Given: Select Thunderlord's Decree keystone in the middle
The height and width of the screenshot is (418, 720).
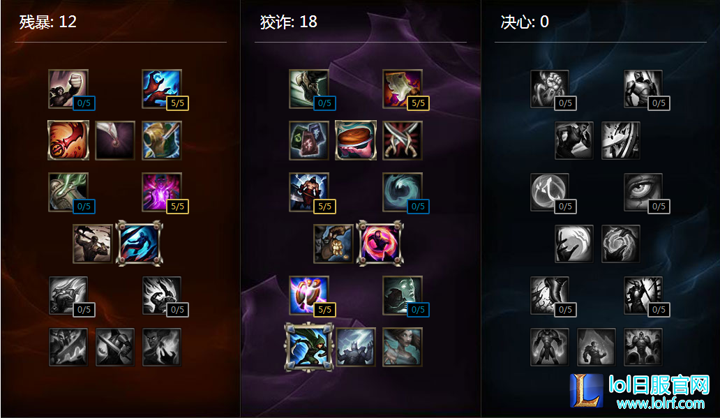Looking at the screenshot, I should [x=356, y=348].
